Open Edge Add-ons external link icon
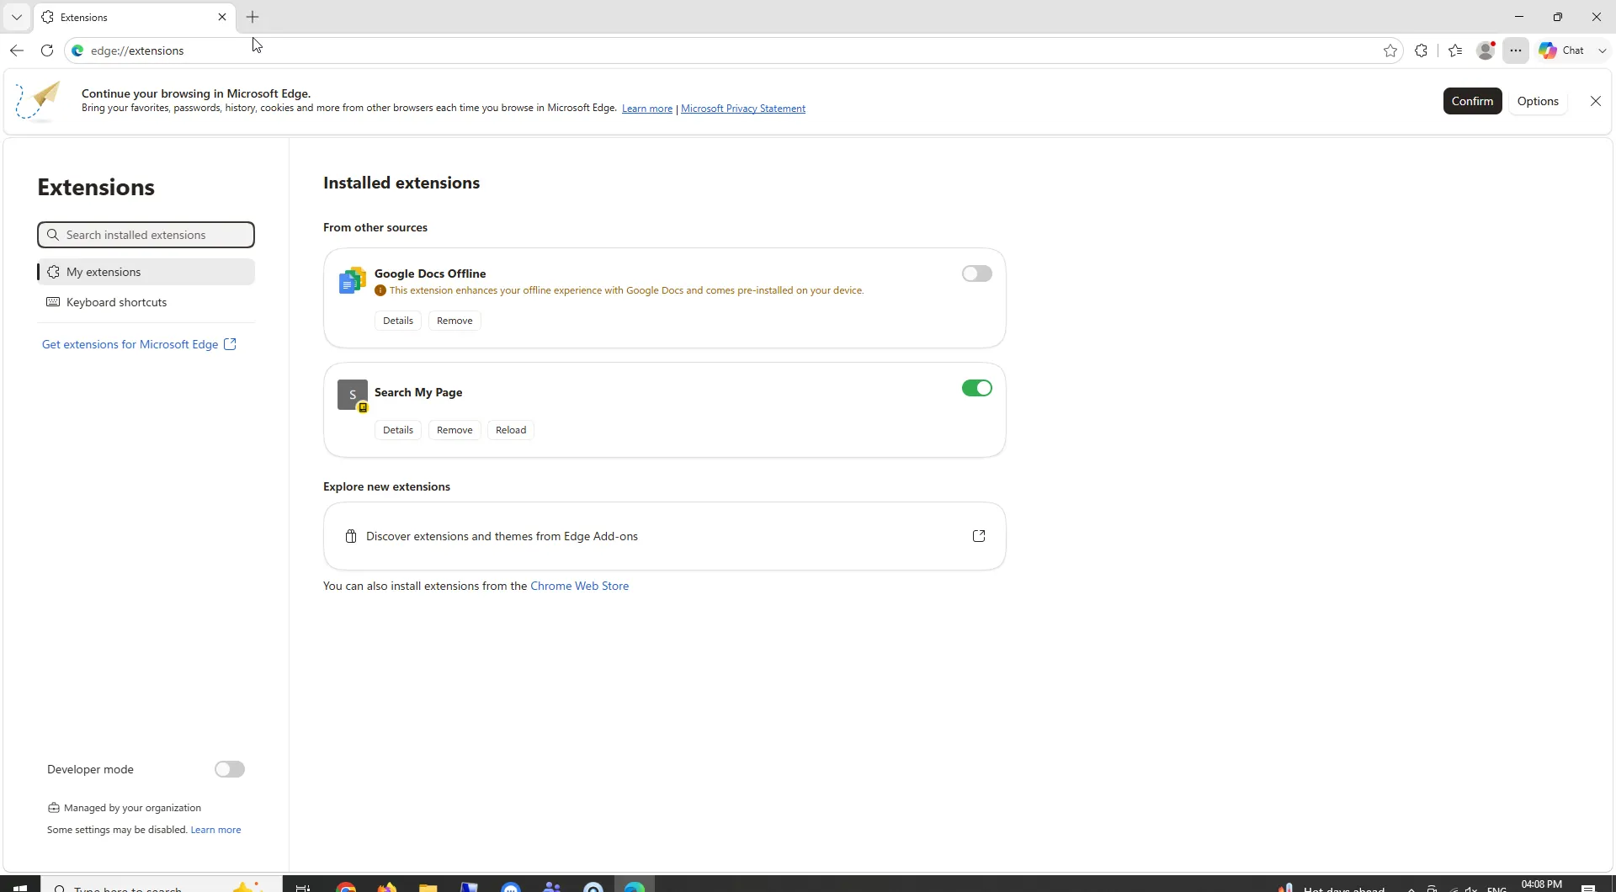The width and height of the screenshot is (1616, 892). [979, 536]
